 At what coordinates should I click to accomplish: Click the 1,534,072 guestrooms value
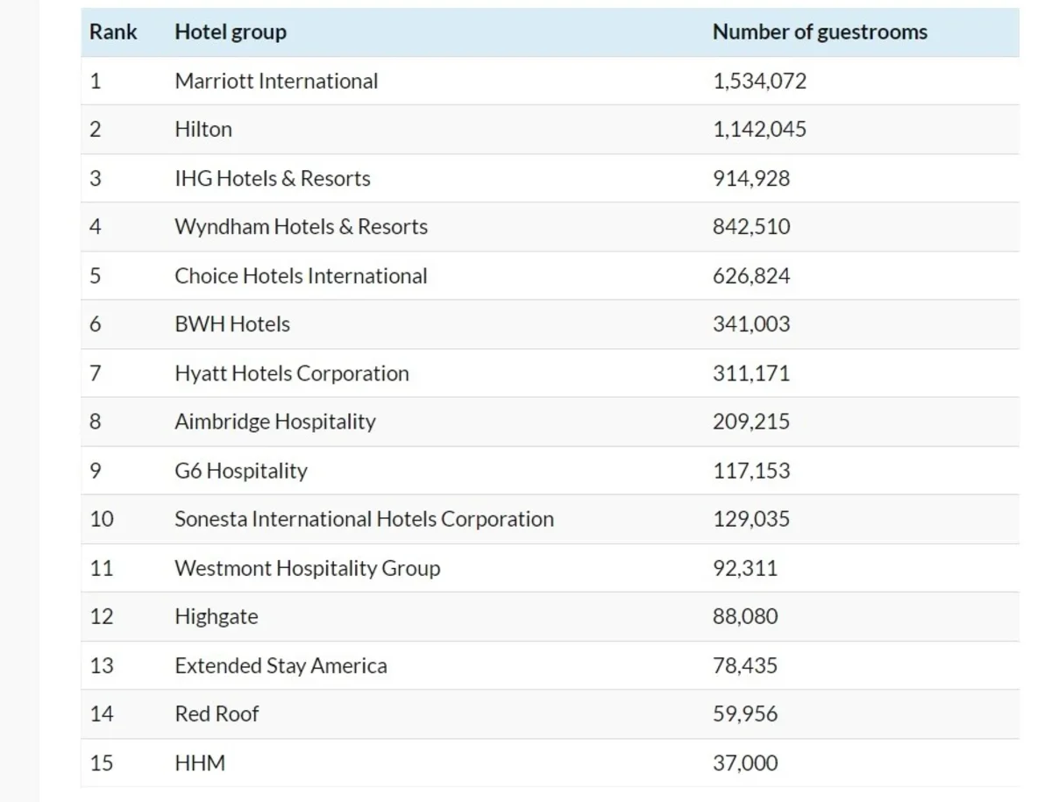click(x=759, y=82)
